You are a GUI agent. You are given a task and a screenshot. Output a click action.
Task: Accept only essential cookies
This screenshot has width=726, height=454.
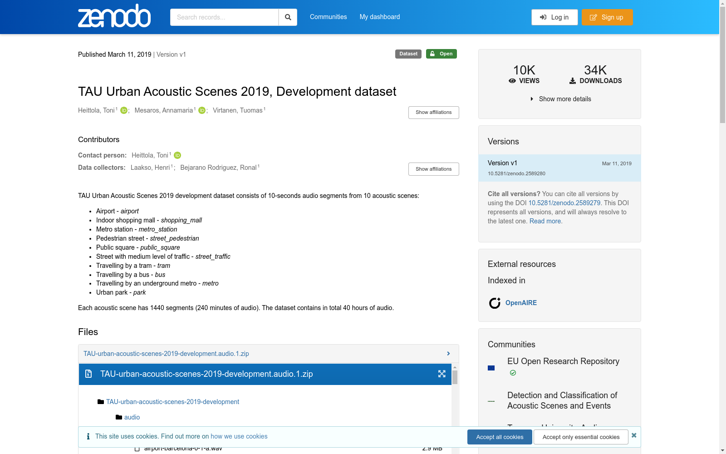pyautogui.click(x=581, y=437)
